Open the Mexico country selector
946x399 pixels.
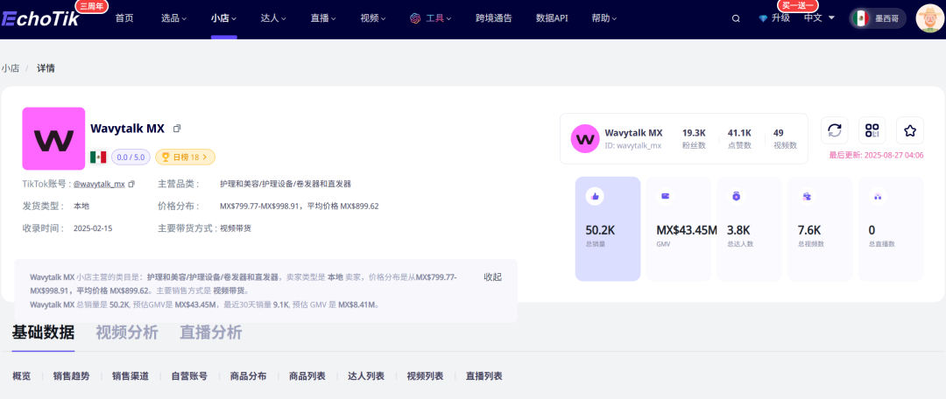[x=876, y=18]
